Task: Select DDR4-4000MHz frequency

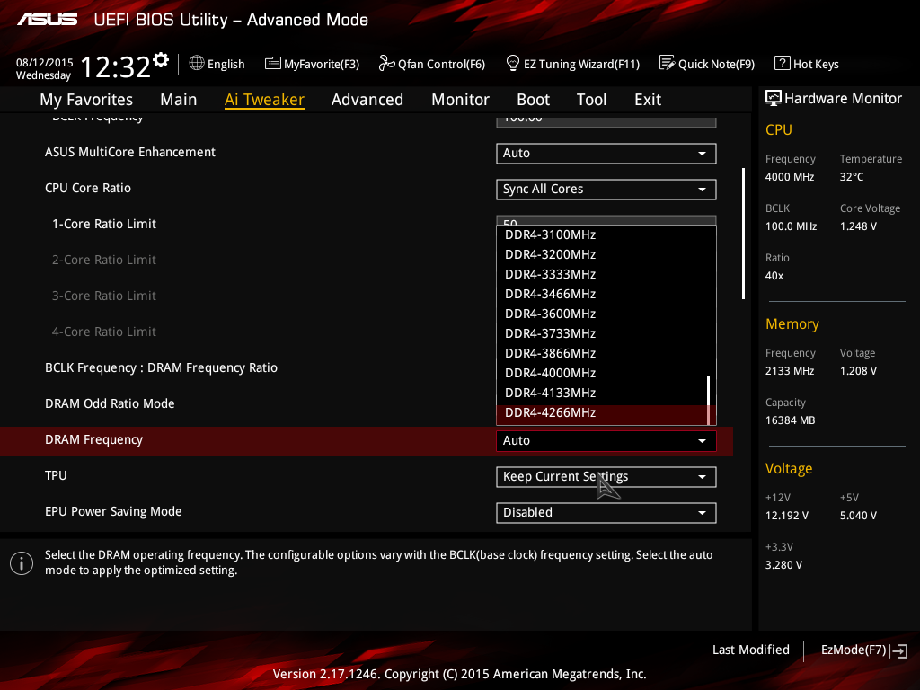Action: pos(601,373)
